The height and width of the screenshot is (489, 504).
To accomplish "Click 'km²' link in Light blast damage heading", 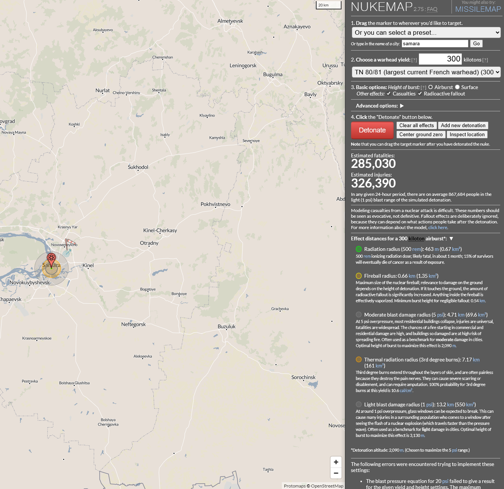I will coord(470,404).
